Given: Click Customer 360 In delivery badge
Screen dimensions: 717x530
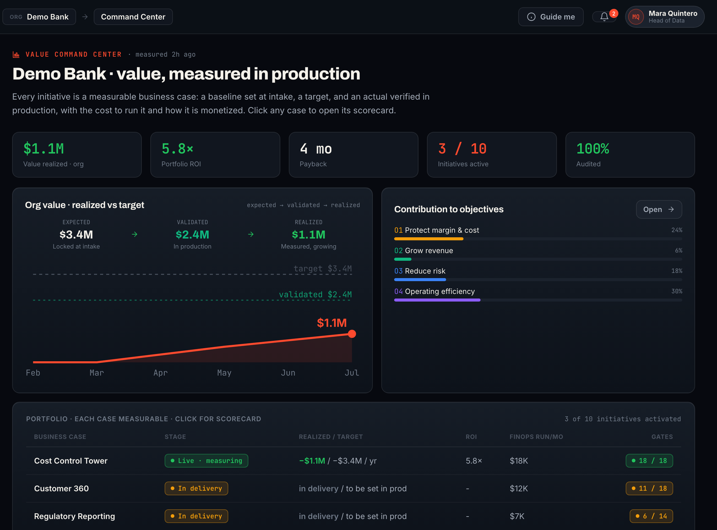Looking at the screenshot, I should (196, 489).
